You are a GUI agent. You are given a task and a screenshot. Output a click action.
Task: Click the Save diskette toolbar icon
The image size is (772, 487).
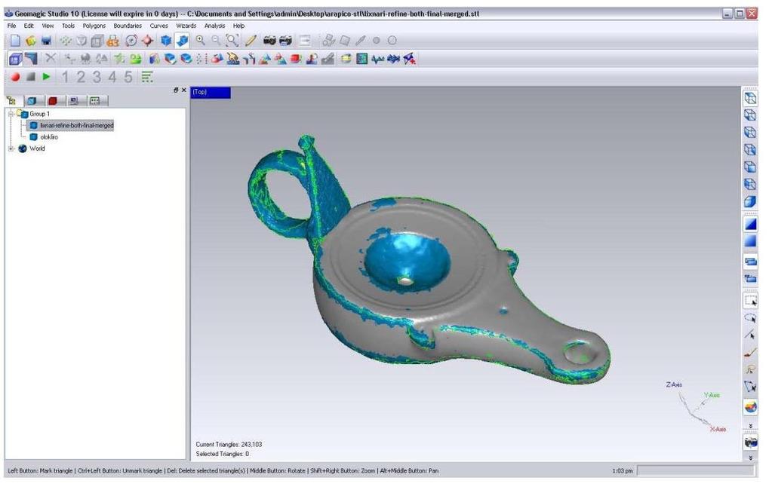pyautogui.click(x=46, y=41)
